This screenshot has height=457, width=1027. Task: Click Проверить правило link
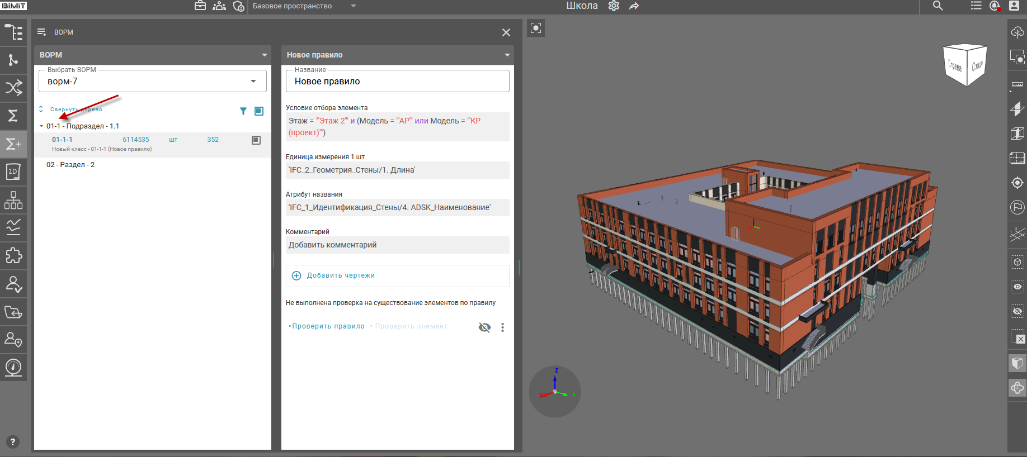[x=328, y=326]
